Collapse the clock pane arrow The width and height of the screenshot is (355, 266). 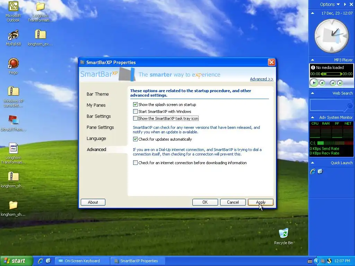point(312,13)
